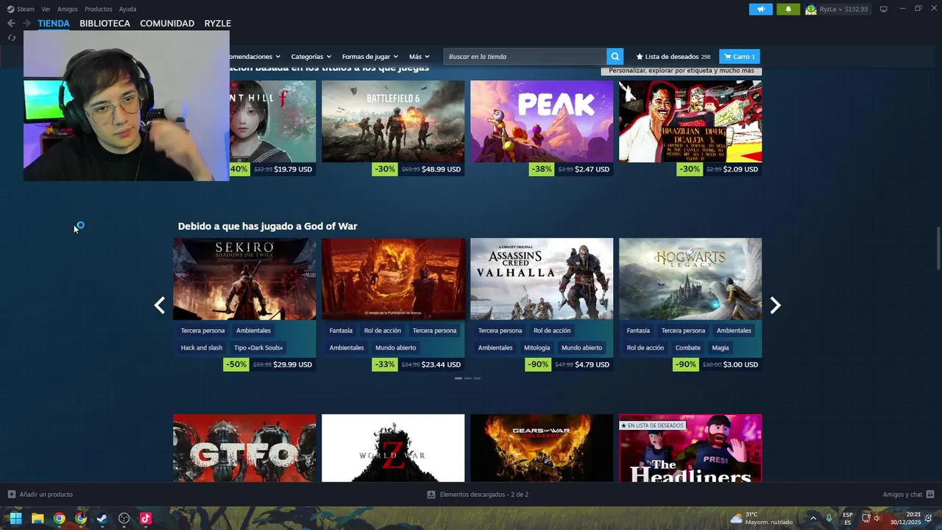
Task: Click the store search field
Action: click(525, 57)
